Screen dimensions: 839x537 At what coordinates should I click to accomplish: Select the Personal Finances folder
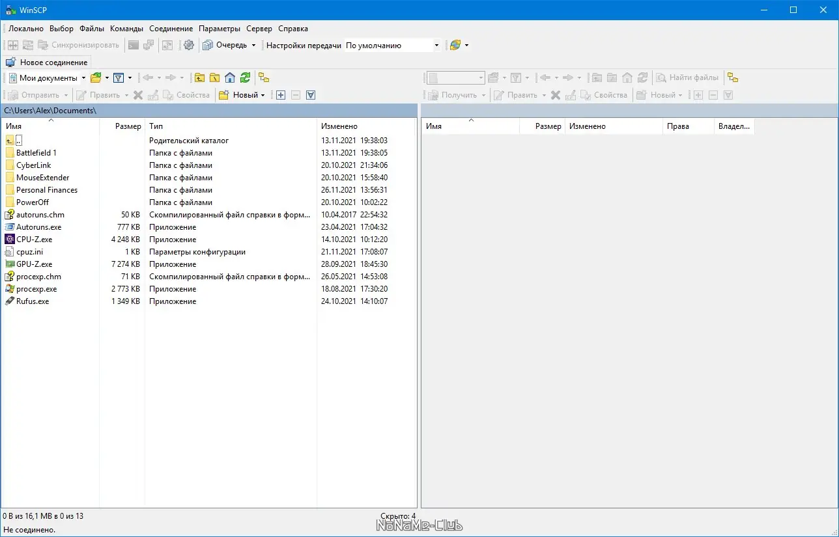[x=47, y=190]
